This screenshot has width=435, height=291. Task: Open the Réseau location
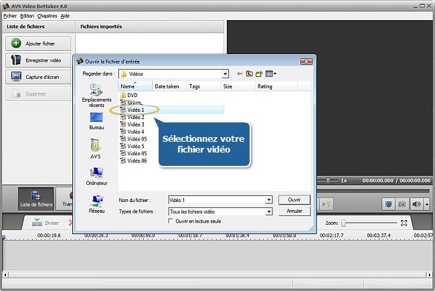pos(96,203)
